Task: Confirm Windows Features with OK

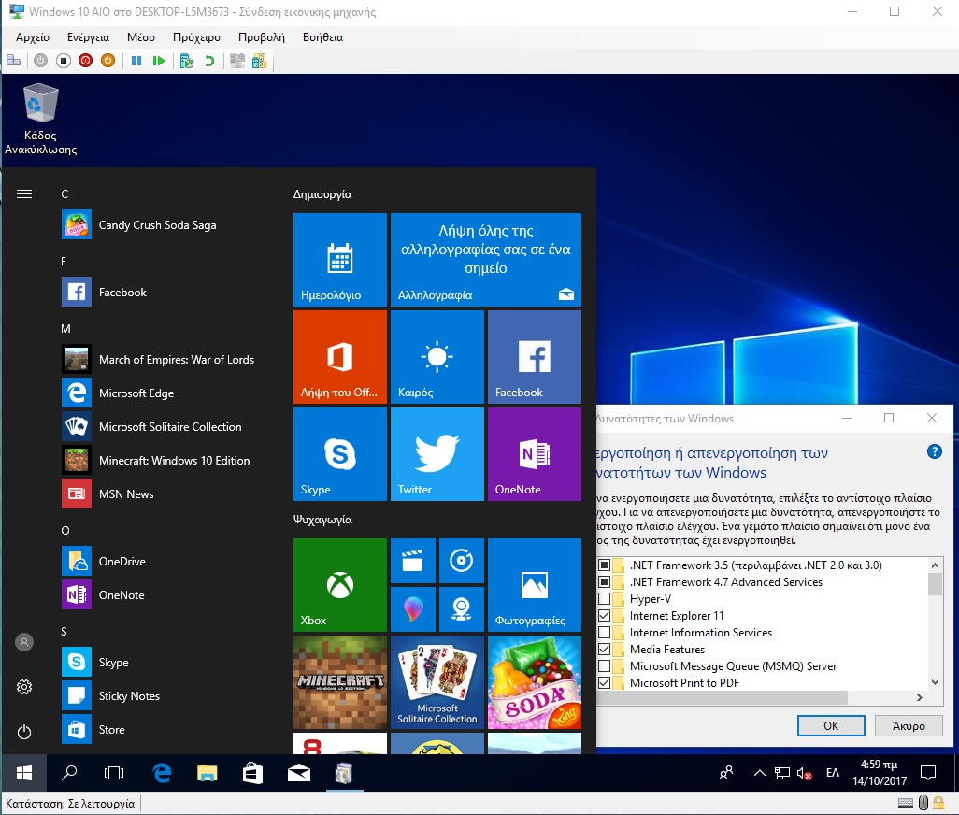Action: [831, 725]
